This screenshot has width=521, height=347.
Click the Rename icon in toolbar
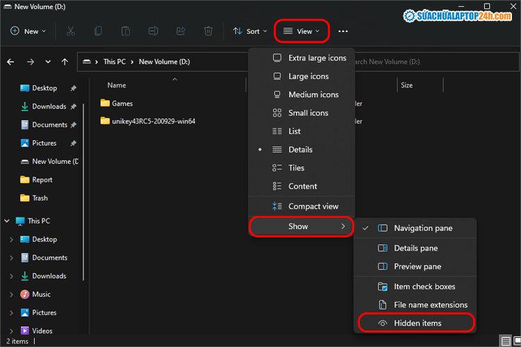click(153, 31)
